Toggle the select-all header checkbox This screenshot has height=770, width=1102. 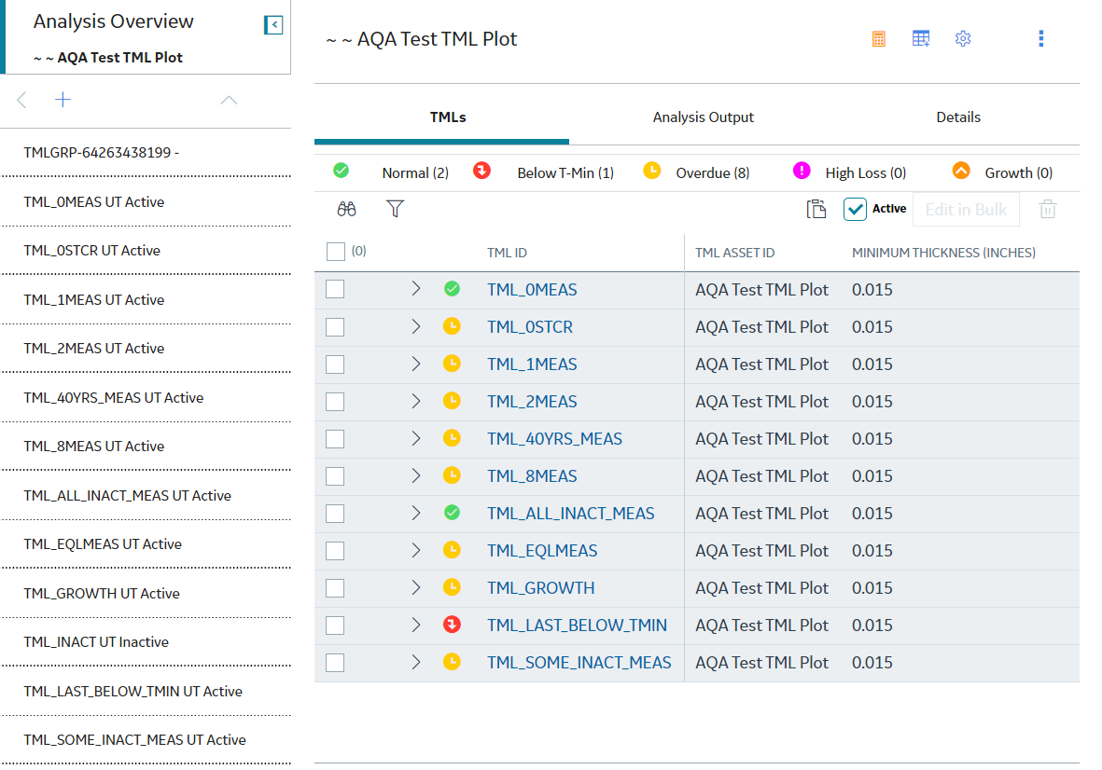336,252
